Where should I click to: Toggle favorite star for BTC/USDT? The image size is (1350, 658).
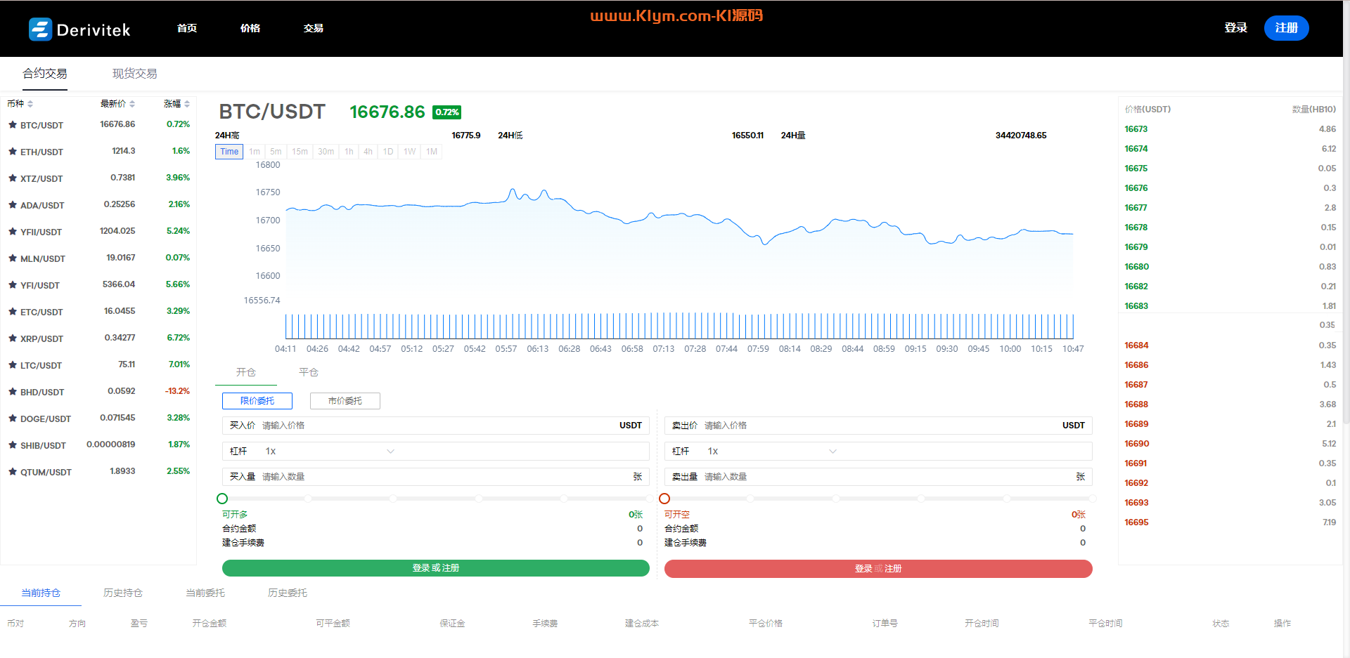coord(13,125)
